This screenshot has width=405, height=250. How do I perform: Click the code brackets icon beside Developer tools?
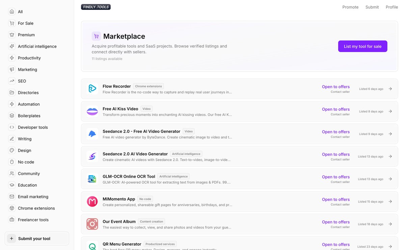tap(12, 127)
